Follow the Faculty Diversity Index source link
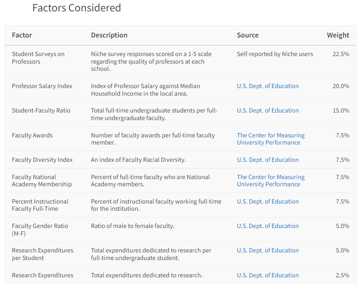Viewport: 362px width, 287px height. [268, 160]
